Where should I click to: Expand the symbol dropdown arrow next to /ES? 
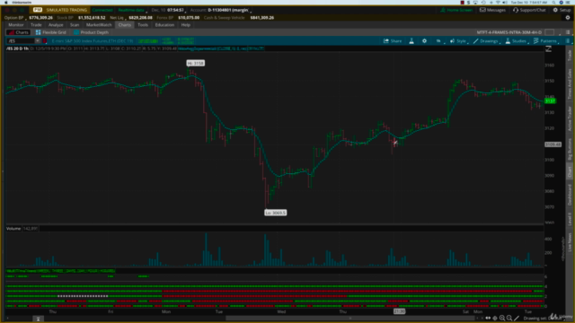pos(38,41)
